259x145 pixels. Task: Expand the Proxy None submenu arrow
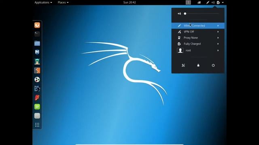pos(218,38)
